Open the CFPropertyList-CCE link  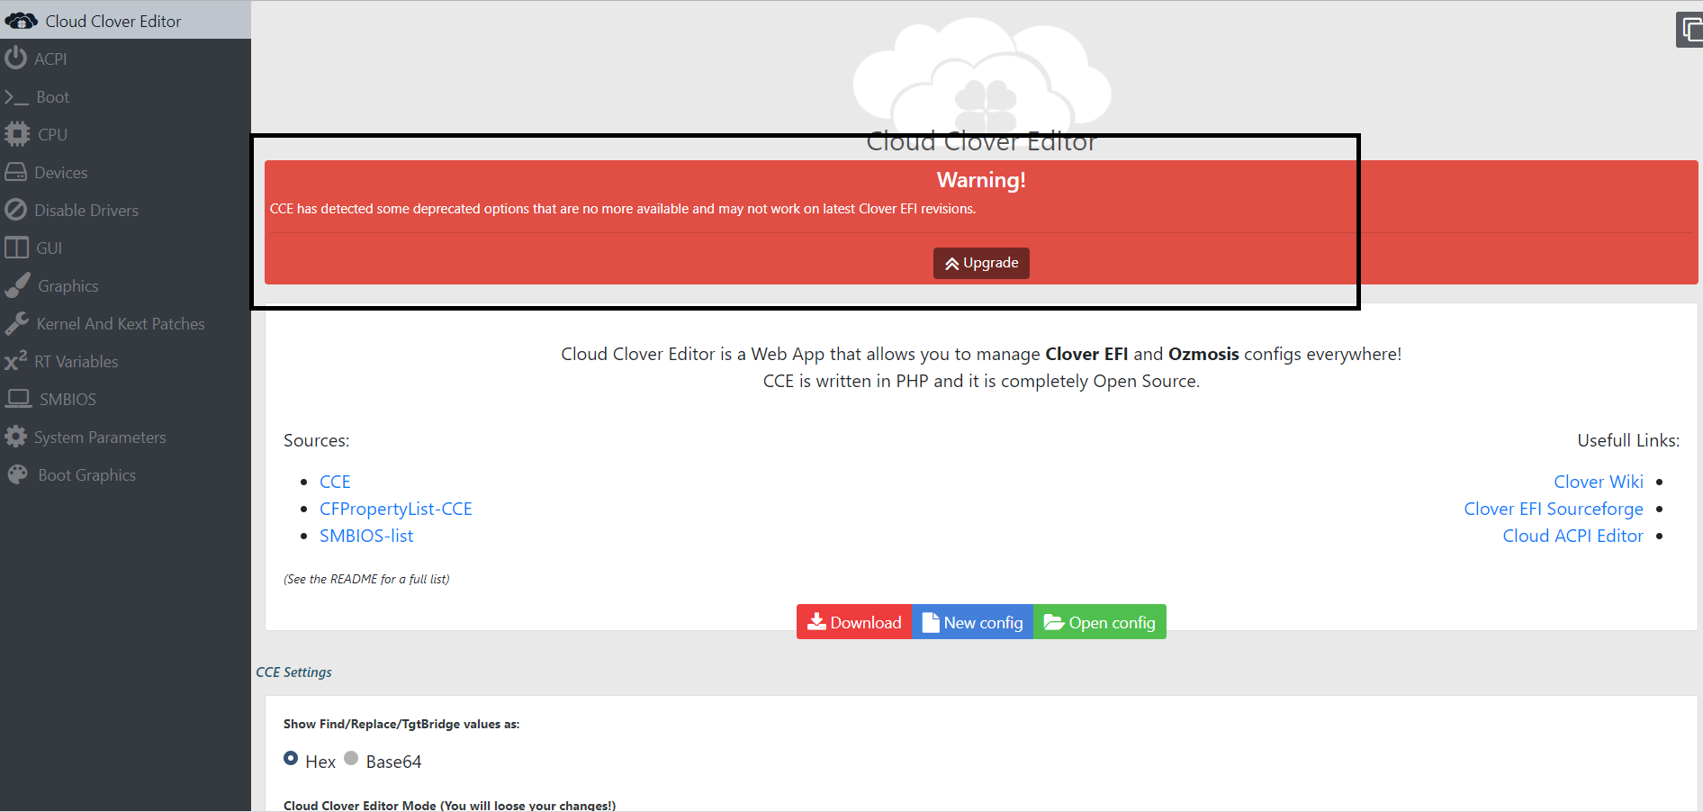point(396,509)
